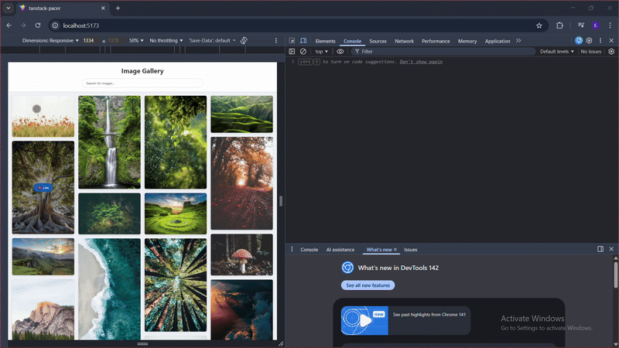Clear the console with the clear icon
The width and height of the screenshot is (619, 348).
tap(303, 52)
